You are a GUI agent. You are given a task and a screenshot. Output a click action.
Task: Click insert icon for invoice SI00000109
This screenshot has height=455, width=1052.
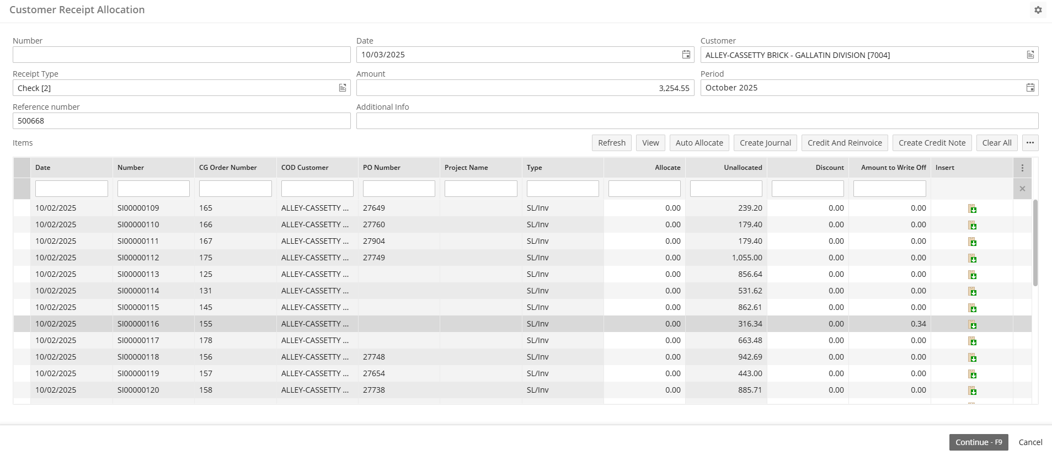972,208
